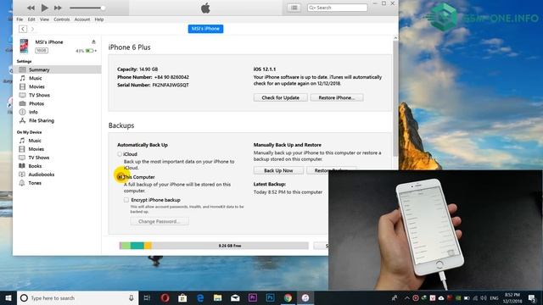
Task: Click the storage capacity usage bar
Action: (x=214, y=246)
